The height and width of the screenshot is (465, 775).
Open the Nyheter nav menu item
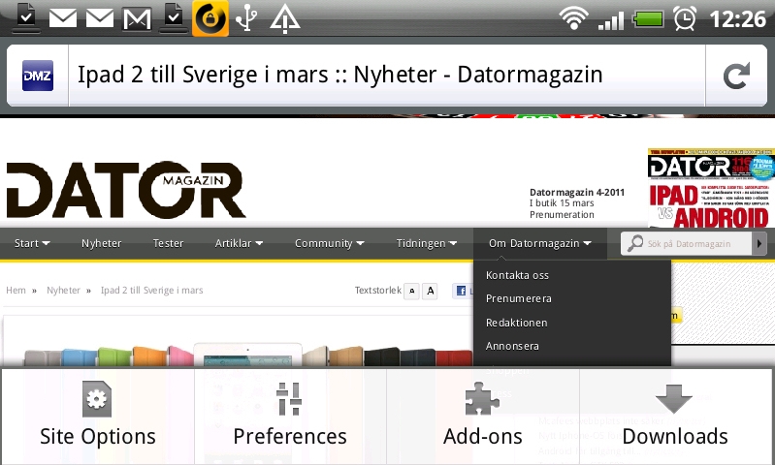pos(101,243)
